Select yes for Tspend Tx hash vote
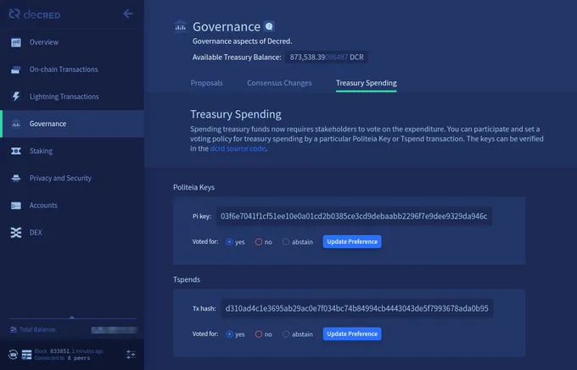 tap(230, 334)
